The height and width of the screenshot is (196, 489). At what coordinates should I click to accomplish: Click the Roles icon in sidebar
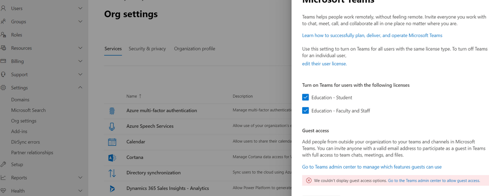[x=3, y=35]
